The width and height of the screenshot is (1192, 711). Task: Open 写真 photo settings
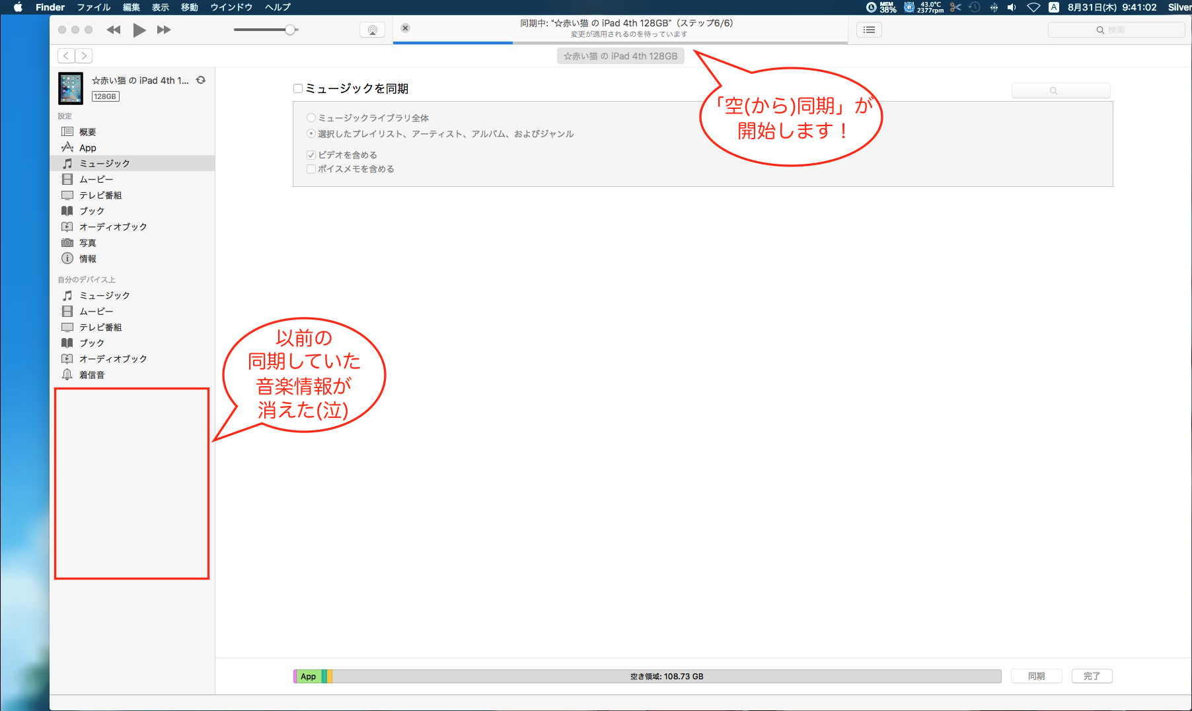(x=132, y=243)
